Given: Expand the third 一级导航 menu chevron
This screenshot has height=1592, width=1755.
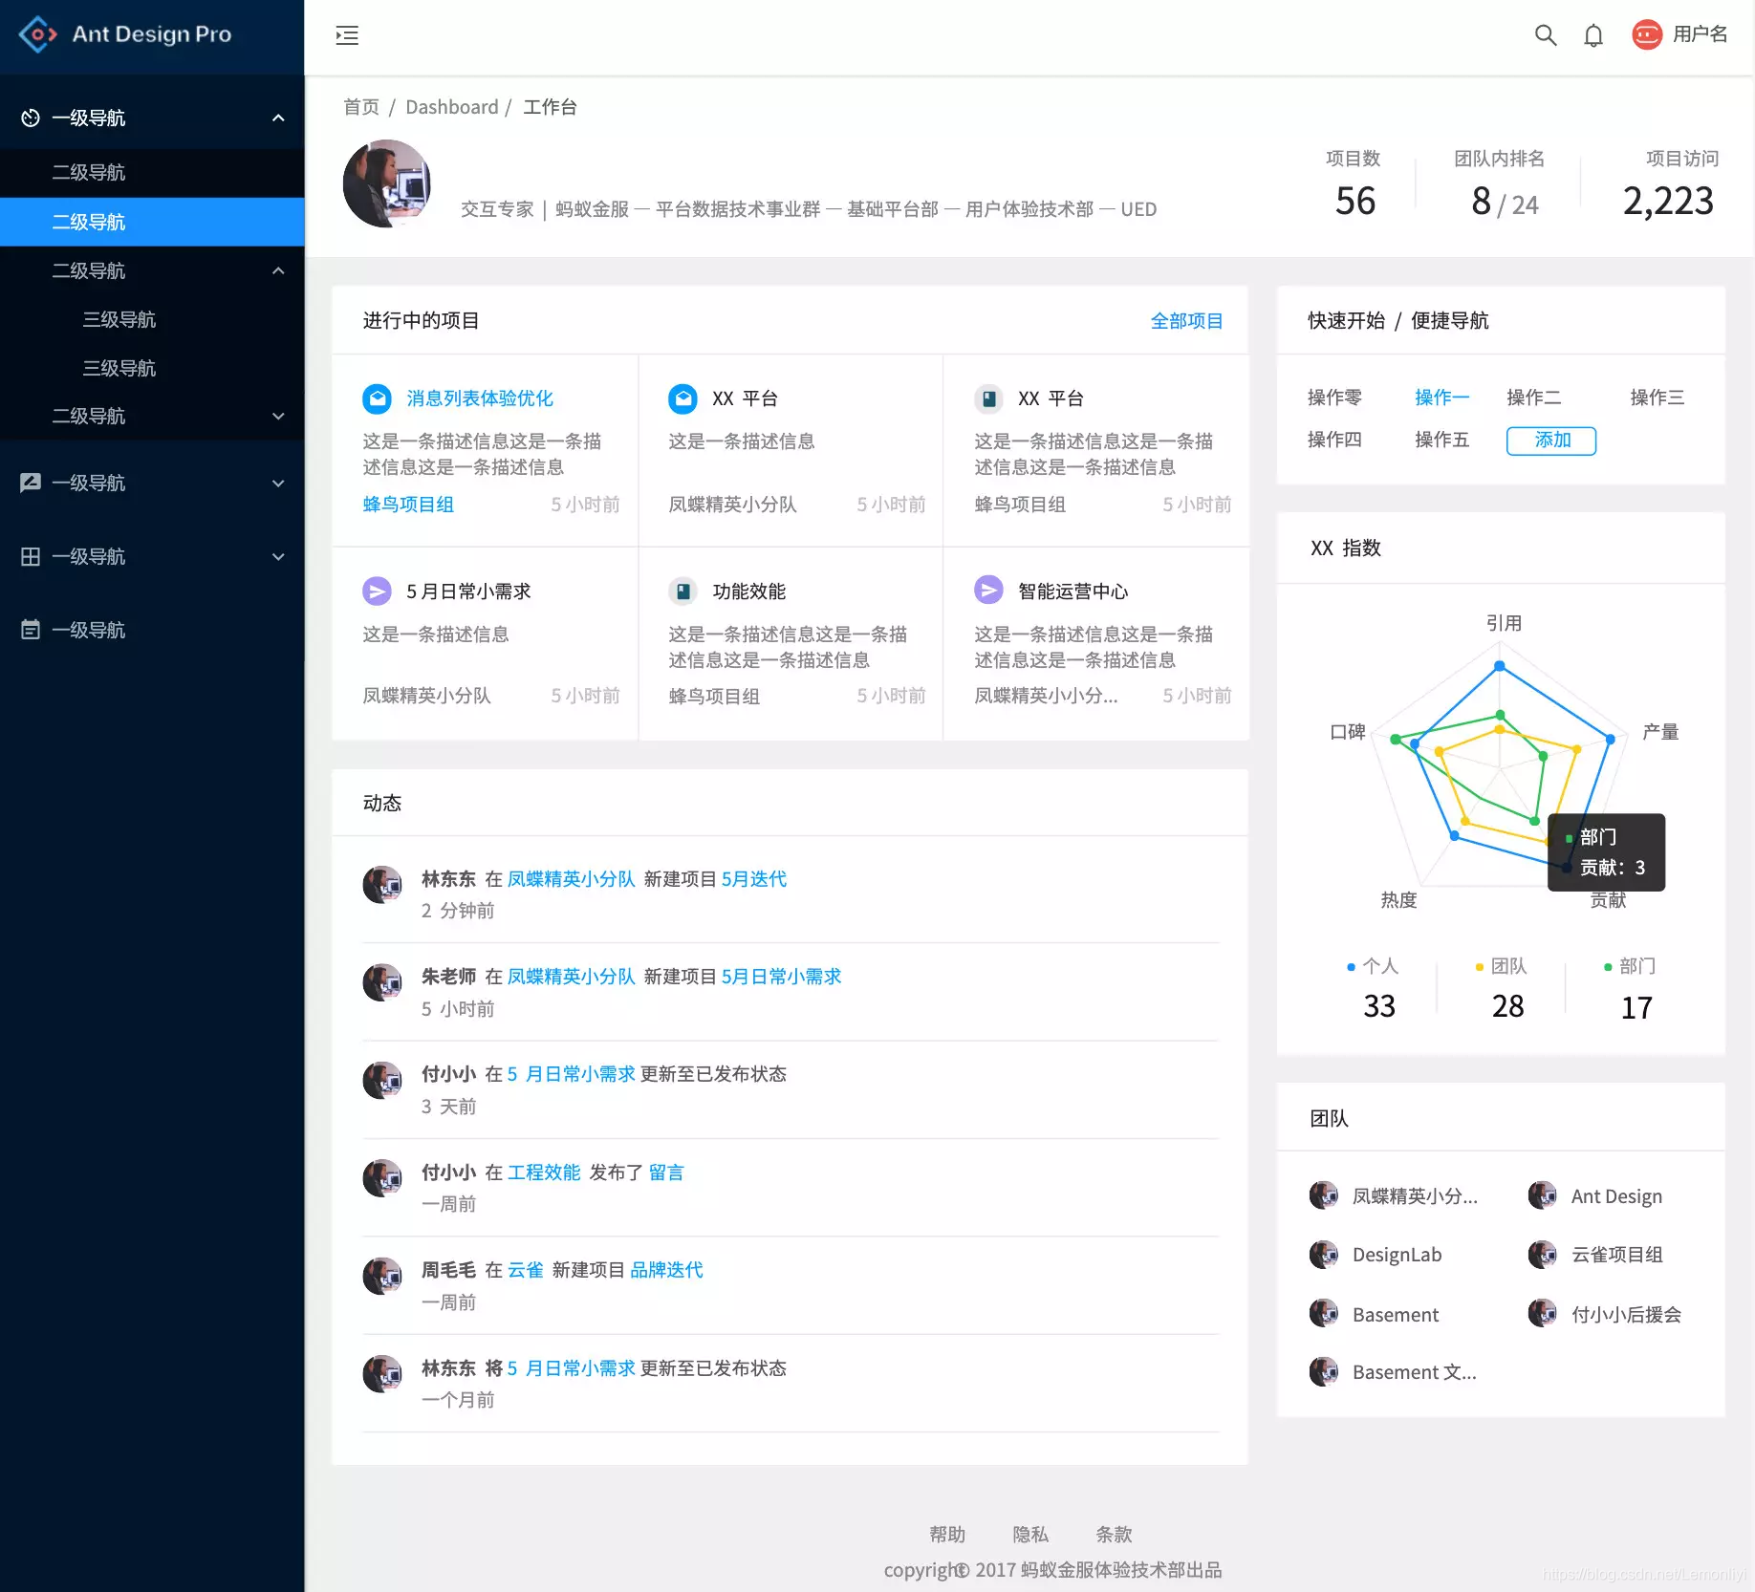Looking at the screenshot, I should [x=278, y=557].
